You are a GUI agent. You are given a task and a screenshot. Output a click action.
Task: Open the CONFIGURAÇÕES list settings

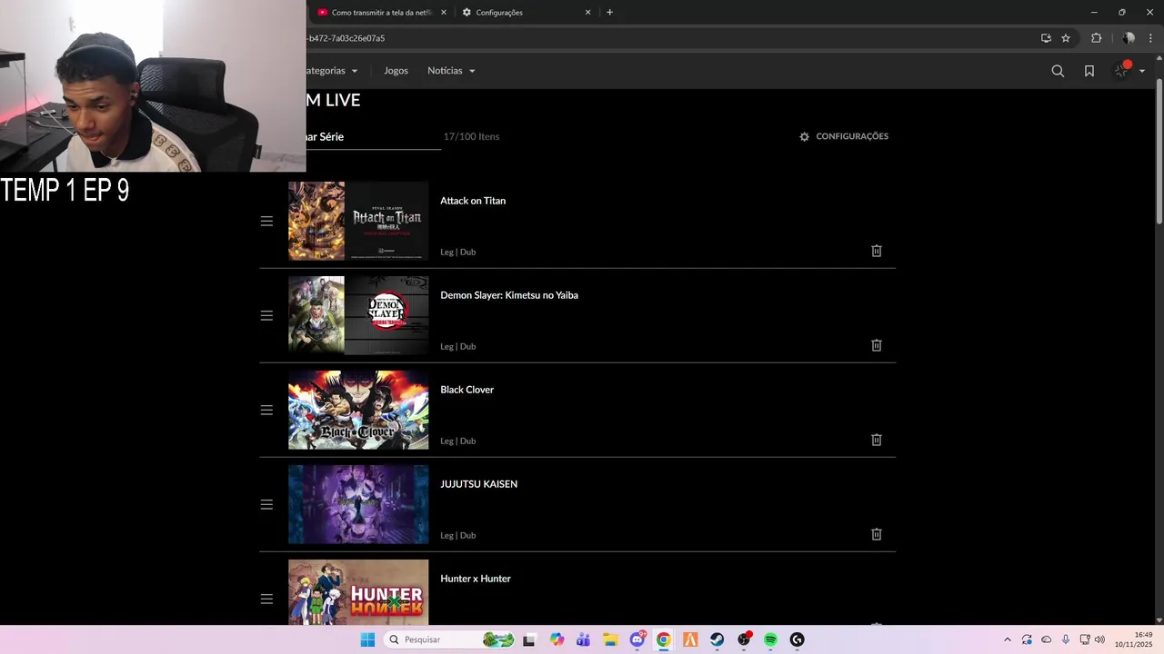844,136
